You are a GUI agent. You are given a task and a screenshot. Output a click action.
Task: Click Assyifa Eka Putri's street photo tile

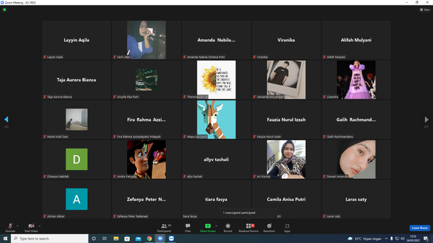pos(146,80)
